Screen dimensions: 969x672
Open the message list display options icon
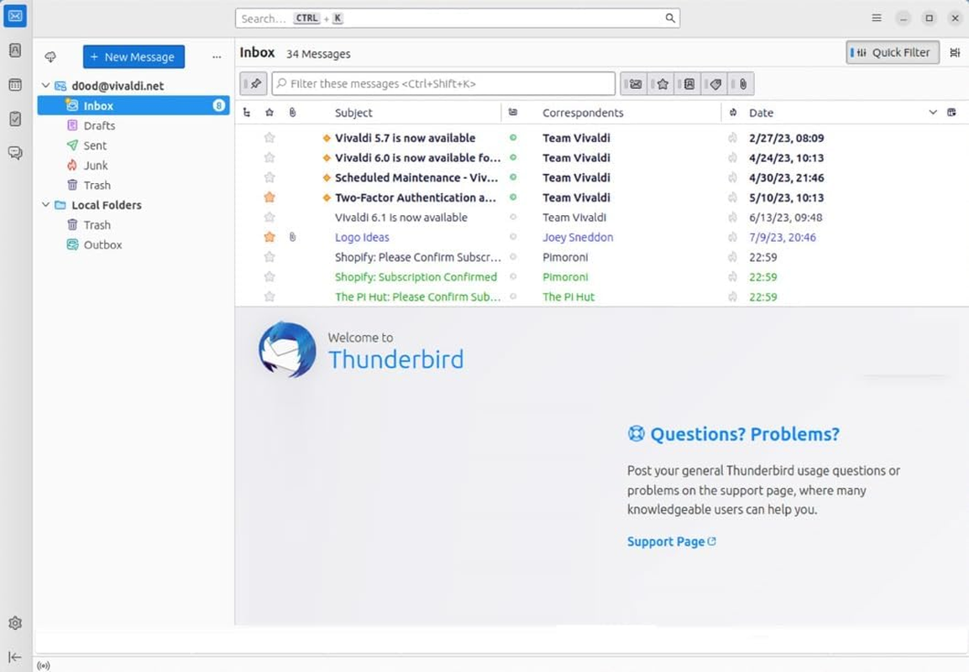click(951, 112)
